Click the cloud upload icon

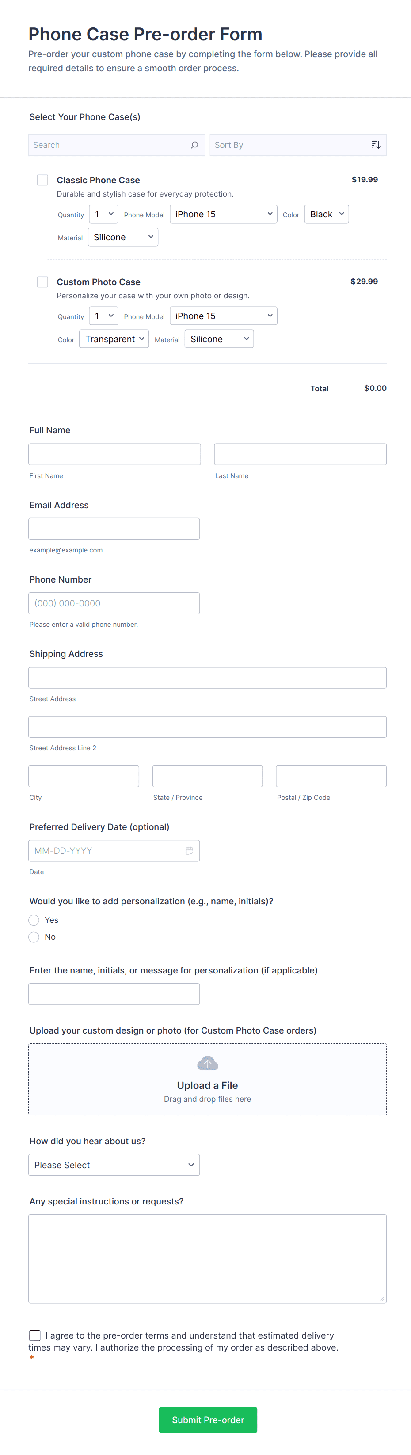pos(207,1064)
